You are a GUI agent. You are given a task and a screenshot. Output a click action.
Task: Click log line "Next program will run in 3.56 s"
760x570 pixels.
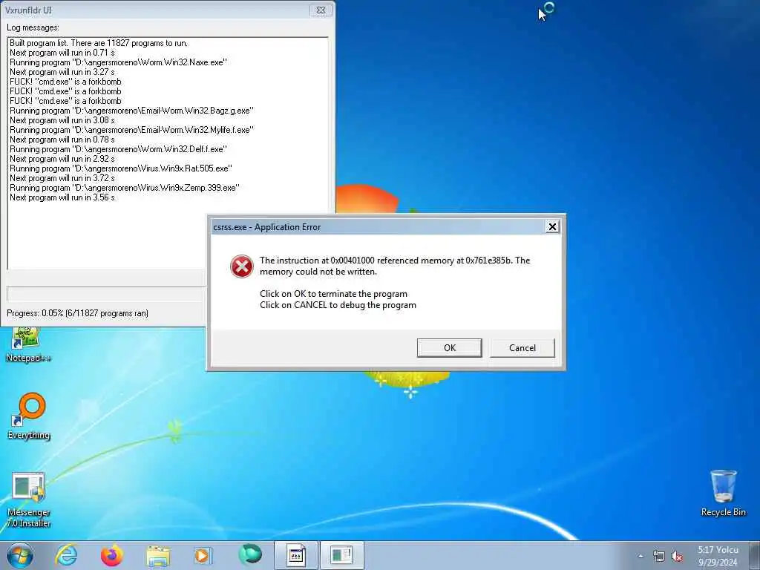tap(62, 197)
